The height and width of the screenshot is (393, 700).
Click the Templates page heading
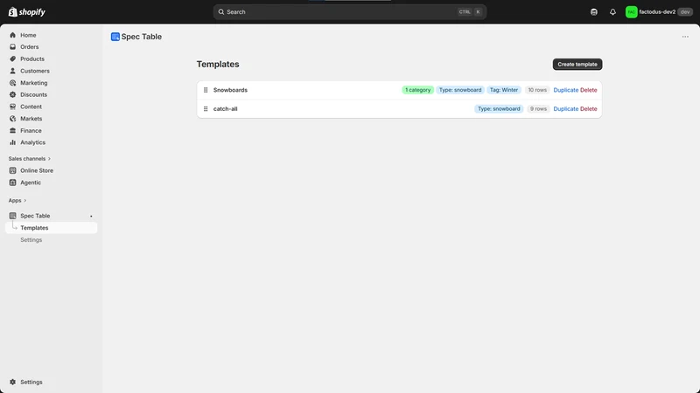218,64
